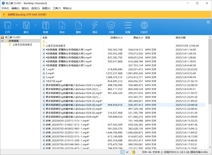Click the original size 1,081,850,226
Image resolution: width=212 pixels, height=155 pixels.
tap(135, 73)
